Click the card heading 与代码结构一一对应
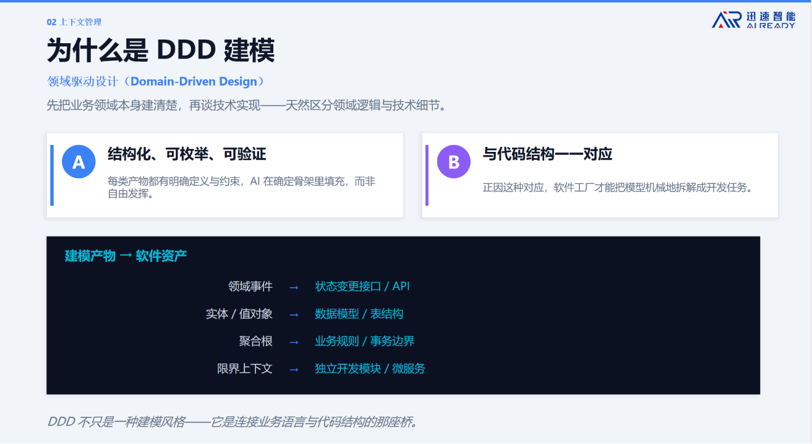This screenshot has height=444, width=812. pyautogui.click(x=547, y=154)
